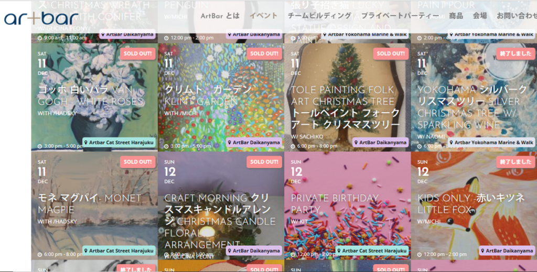This screenshot has width=537, height=272.
Task: Open the 'プライベートパーティー' menu item
Action: click(x=400, y=16)
